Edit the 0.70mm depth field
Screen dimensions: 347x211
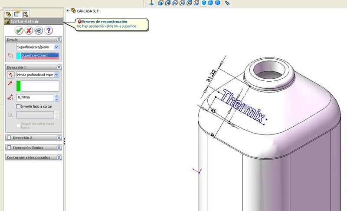click(x=35, y=97)
